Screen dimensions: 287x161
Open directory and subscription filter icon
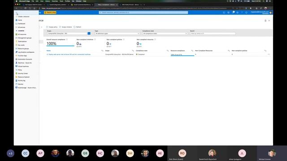(x=228, y=13)
